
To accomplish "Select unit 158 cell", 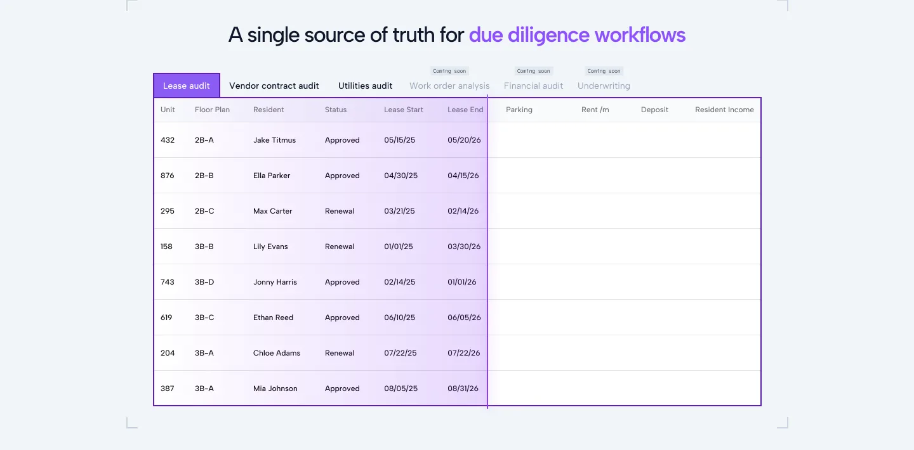I will [168, 247].
